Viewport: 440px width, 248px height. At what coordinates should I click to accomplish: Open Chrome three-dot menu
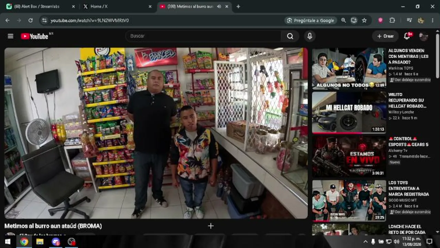[x=433, y=20]
